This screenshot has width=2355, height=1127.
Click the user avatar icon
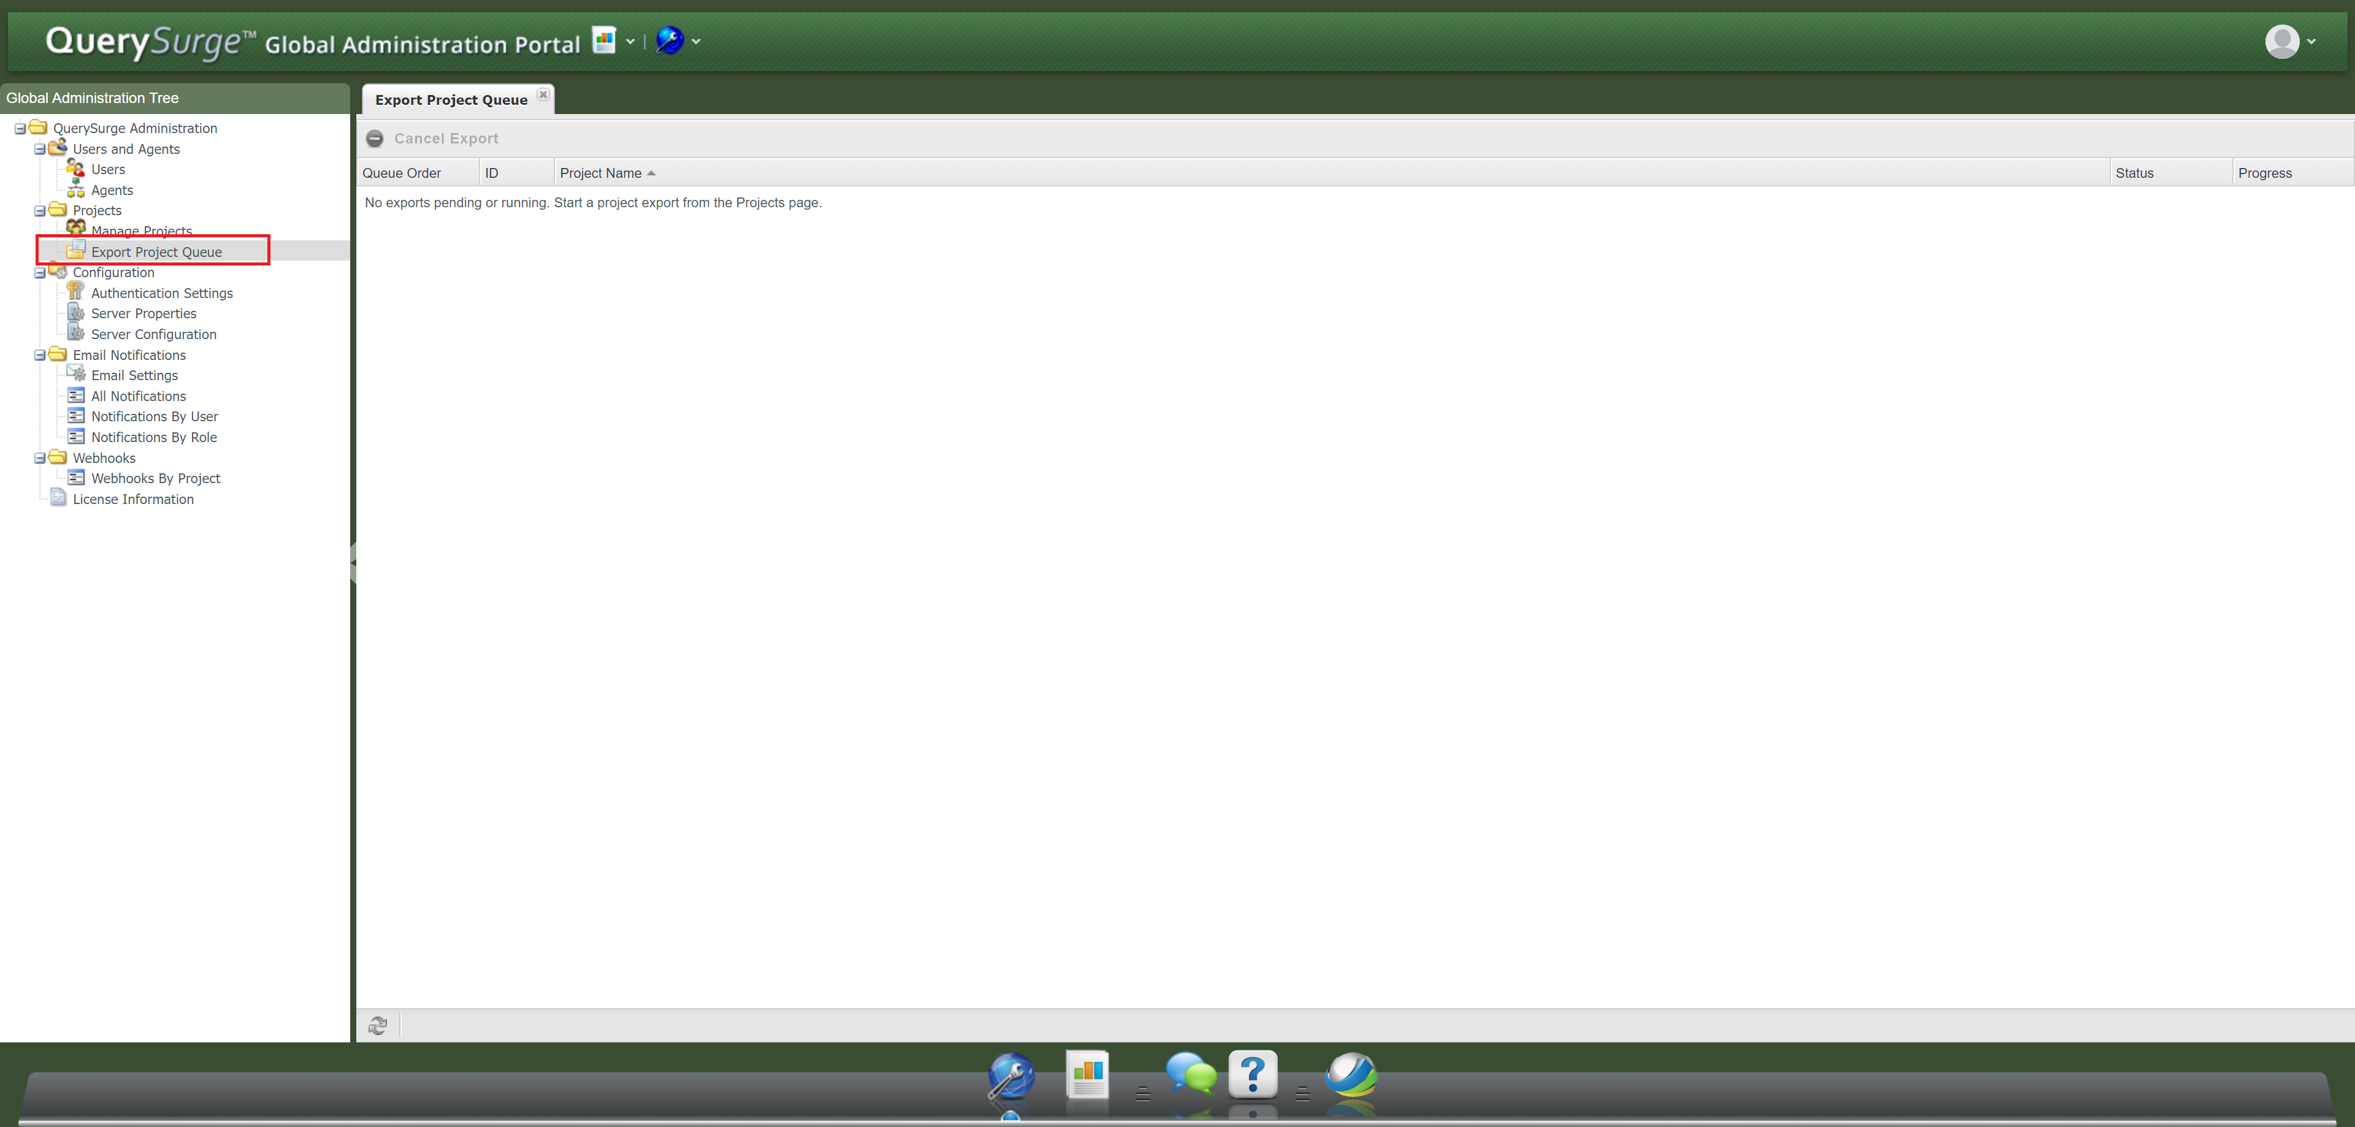[2282, 41]
